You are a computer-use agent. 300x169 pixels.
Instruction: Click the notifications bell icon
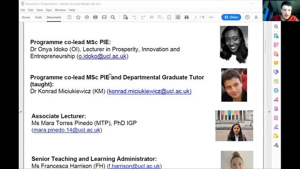pos(256,17)
